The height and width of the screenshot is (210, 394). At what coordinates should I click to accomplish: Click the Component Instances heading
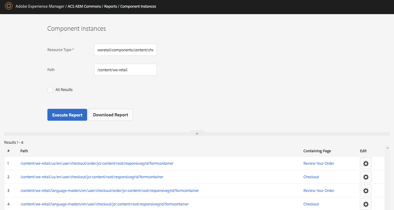77,29
